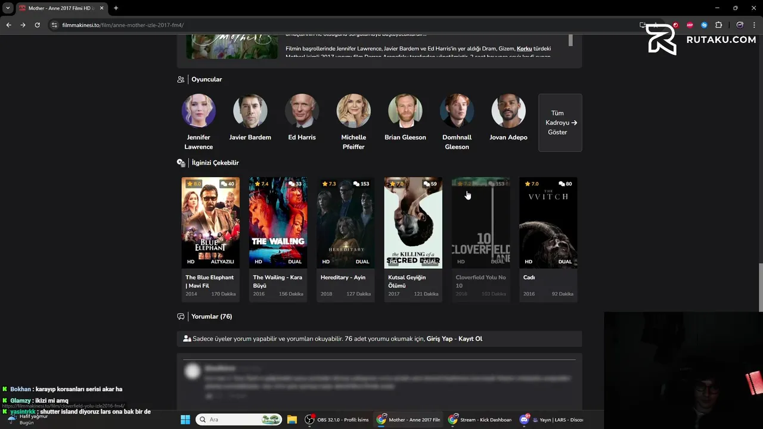
Task: Click 8.0 star rating on Blue Elephant
Action: tap(194, 184)
